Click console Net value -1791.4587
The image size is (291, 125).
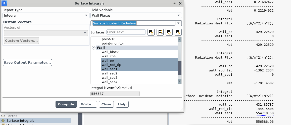point(264,83)
